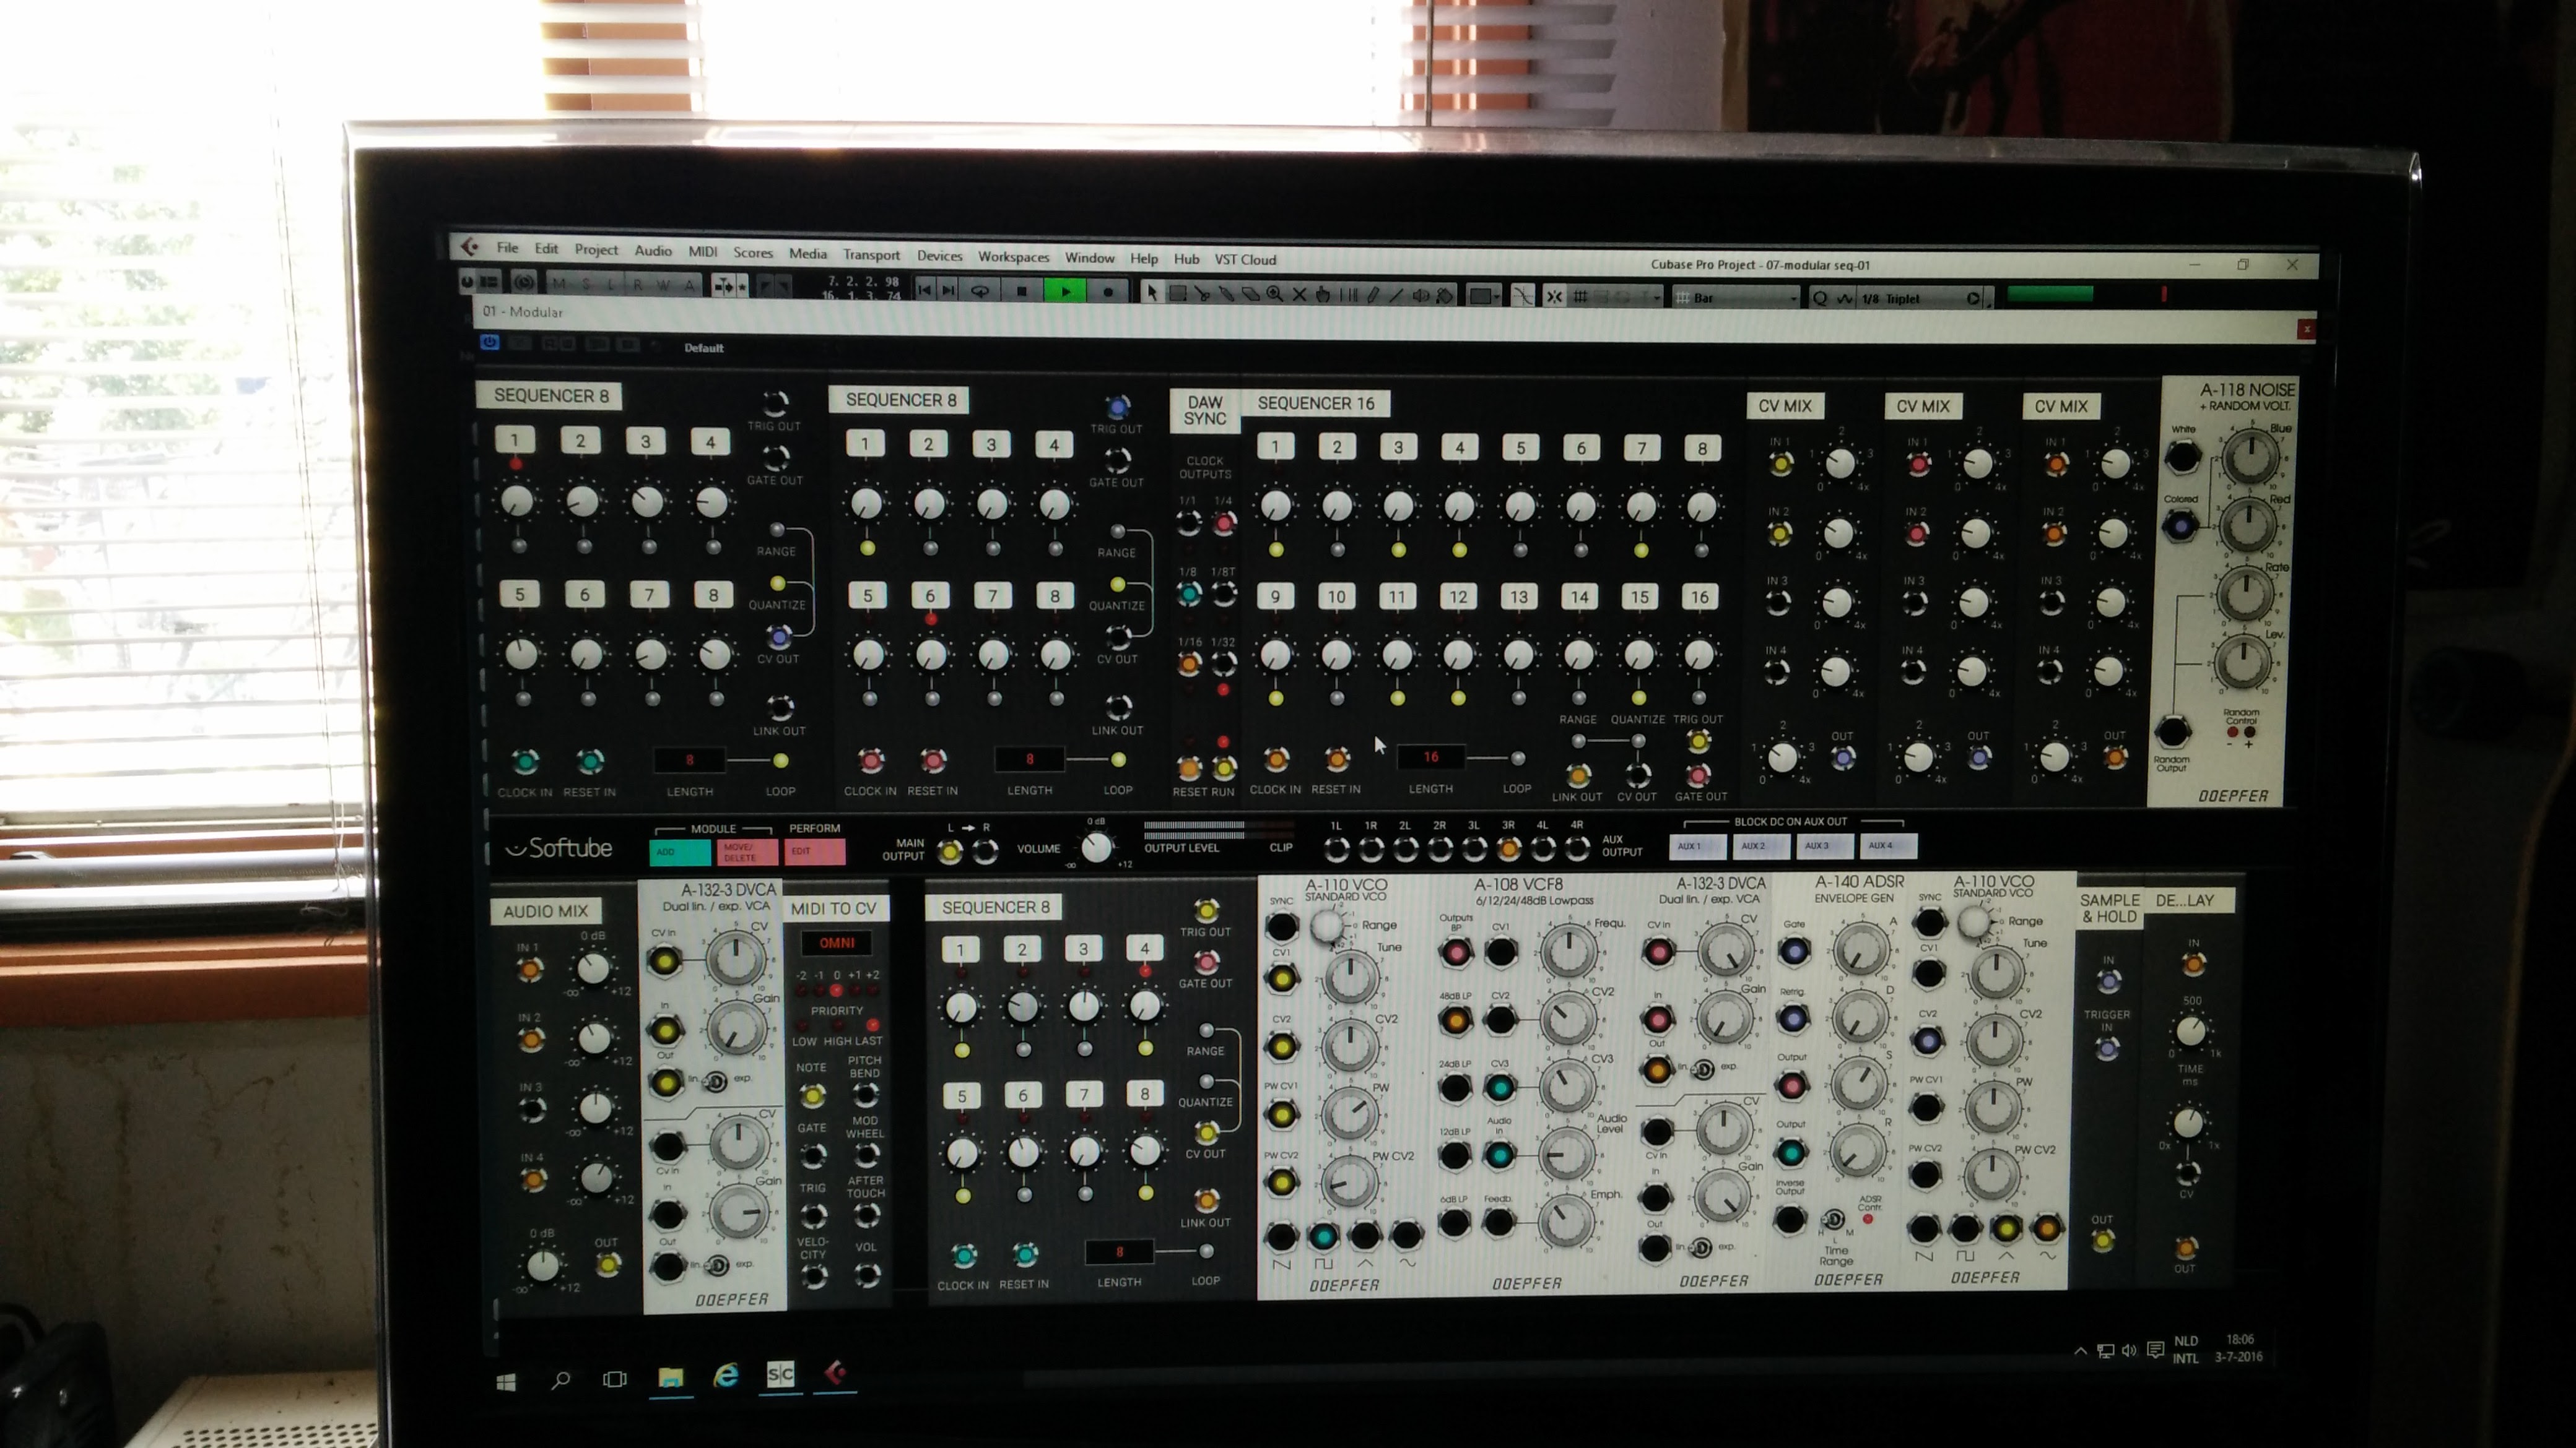Flip QUANTIZE switch on first Sequencer 8
The height and width of the screenshot is (1448, 2576).
pos(777,582)
